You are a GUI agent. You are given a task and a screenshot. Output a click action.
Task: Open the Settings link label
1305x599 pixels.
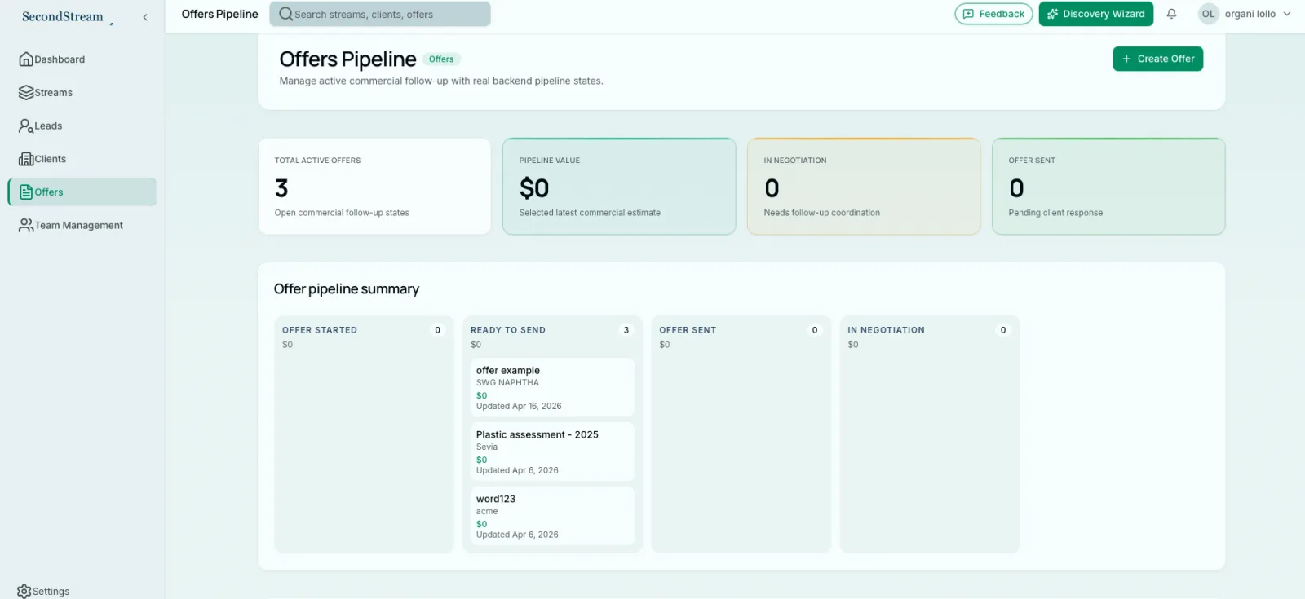pyautogui.click(x=51, y=592)
